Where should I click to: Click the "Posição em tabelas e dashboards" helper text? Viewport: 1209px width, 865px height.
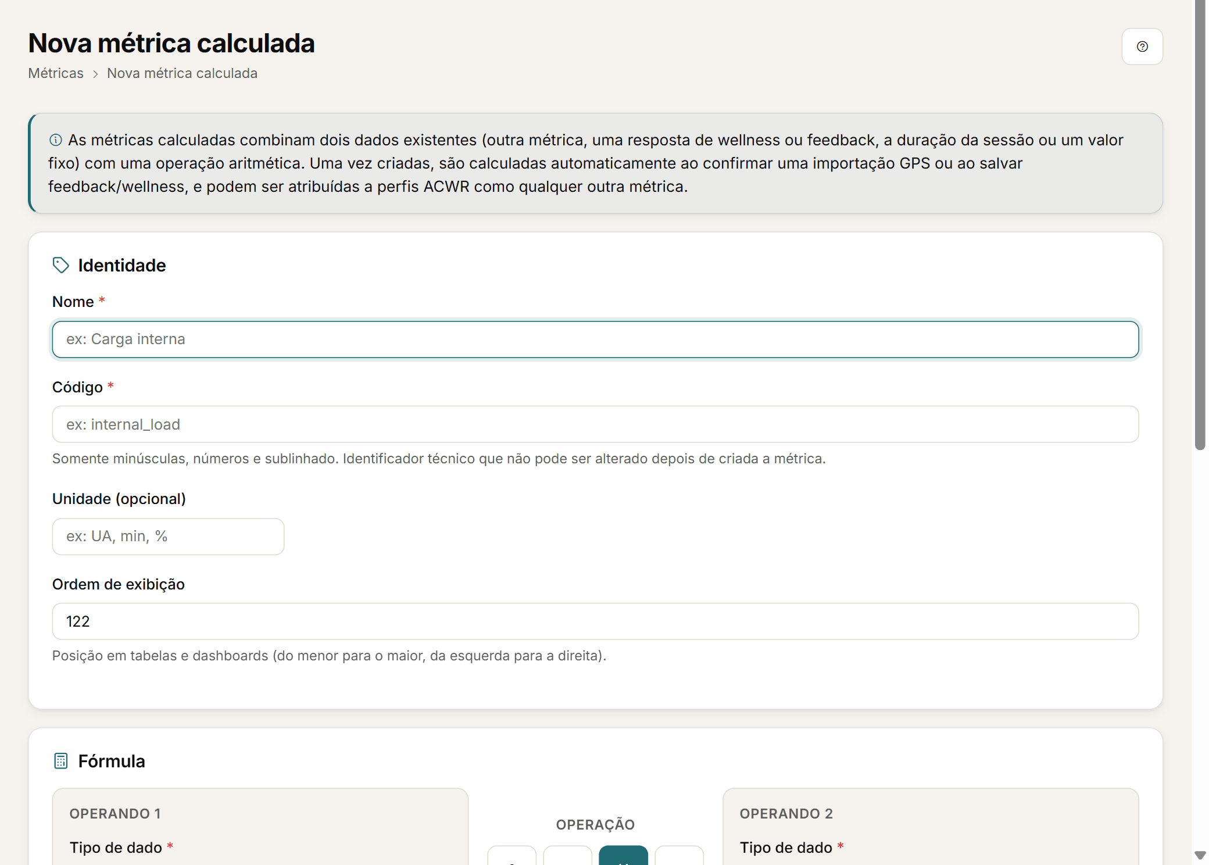(x=329, y=656)
